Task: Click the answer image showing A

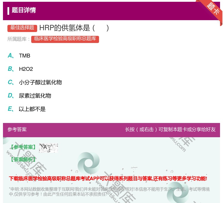Action: coord(48,148)
